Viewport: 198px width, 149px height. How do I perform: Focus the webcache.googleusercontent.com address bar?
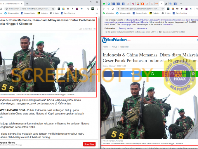(x=140, y=9)
